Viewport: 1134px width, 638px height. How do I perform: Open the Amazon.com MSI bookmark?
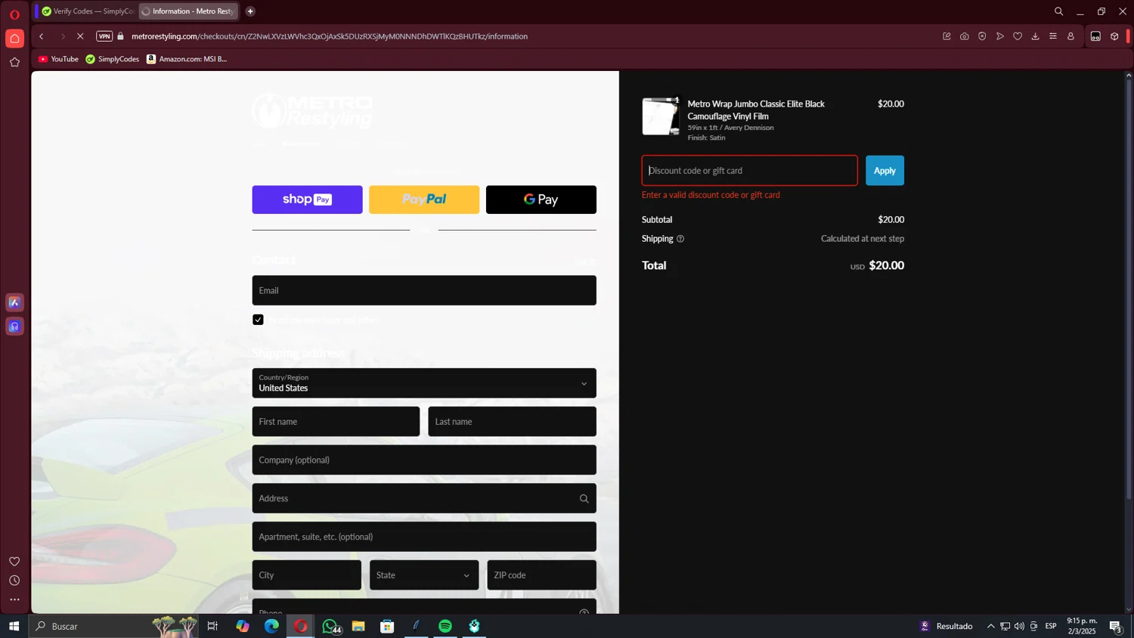coord(187,59)
